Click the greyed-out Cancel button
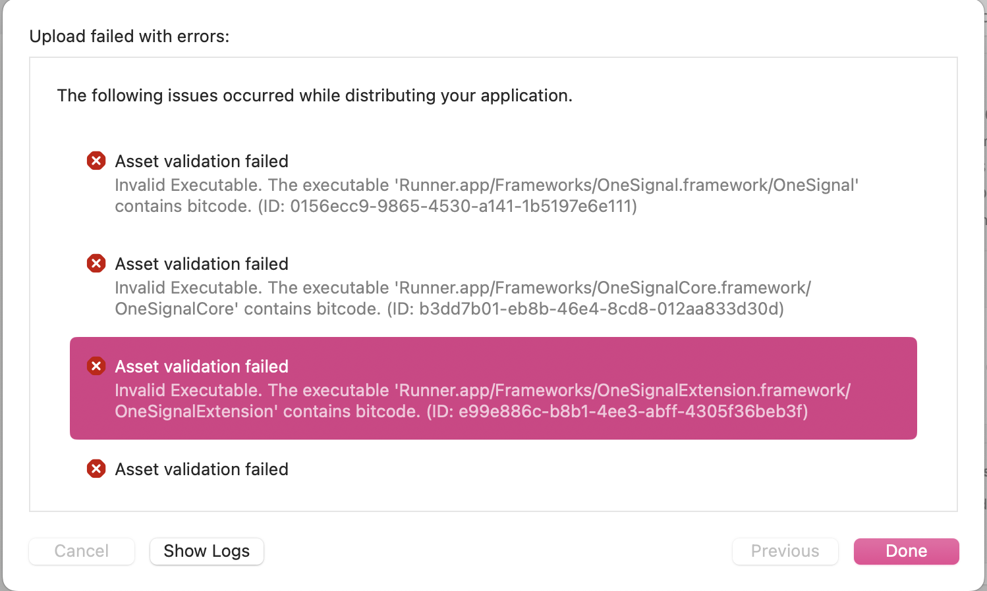 click(x=82, y=551)
